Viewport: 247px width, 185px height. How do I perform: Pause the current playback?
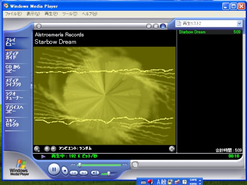tap(54, 169)
